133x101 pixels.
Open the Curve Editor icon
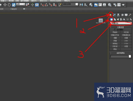click(x=100, y=5)
